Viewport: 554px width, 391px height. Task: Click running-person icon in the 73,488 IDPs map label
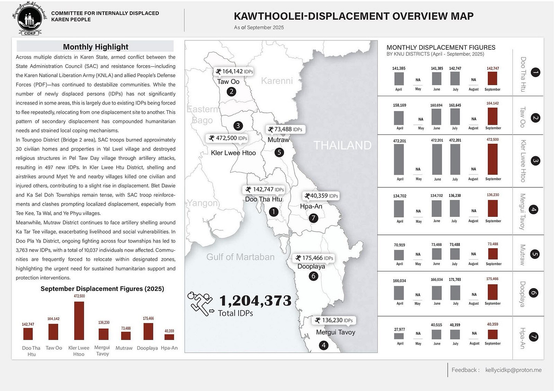(x=271, y=130)
